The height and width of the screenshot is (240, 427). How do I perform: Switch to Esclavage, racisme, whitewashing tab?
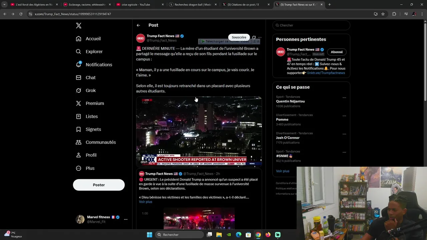pyautogui.click(x=87, y=5)
